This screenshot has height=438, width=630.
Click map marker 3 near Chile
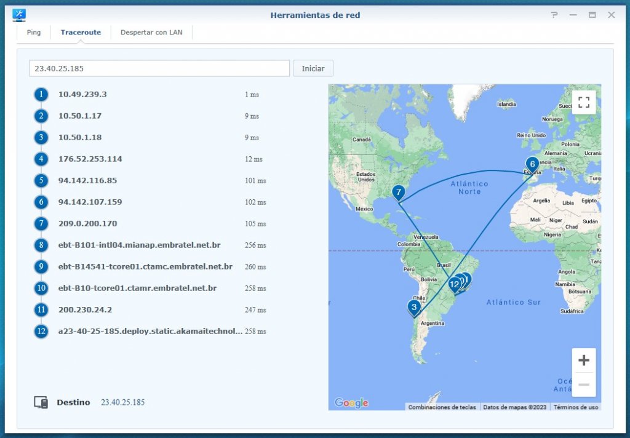414,306
